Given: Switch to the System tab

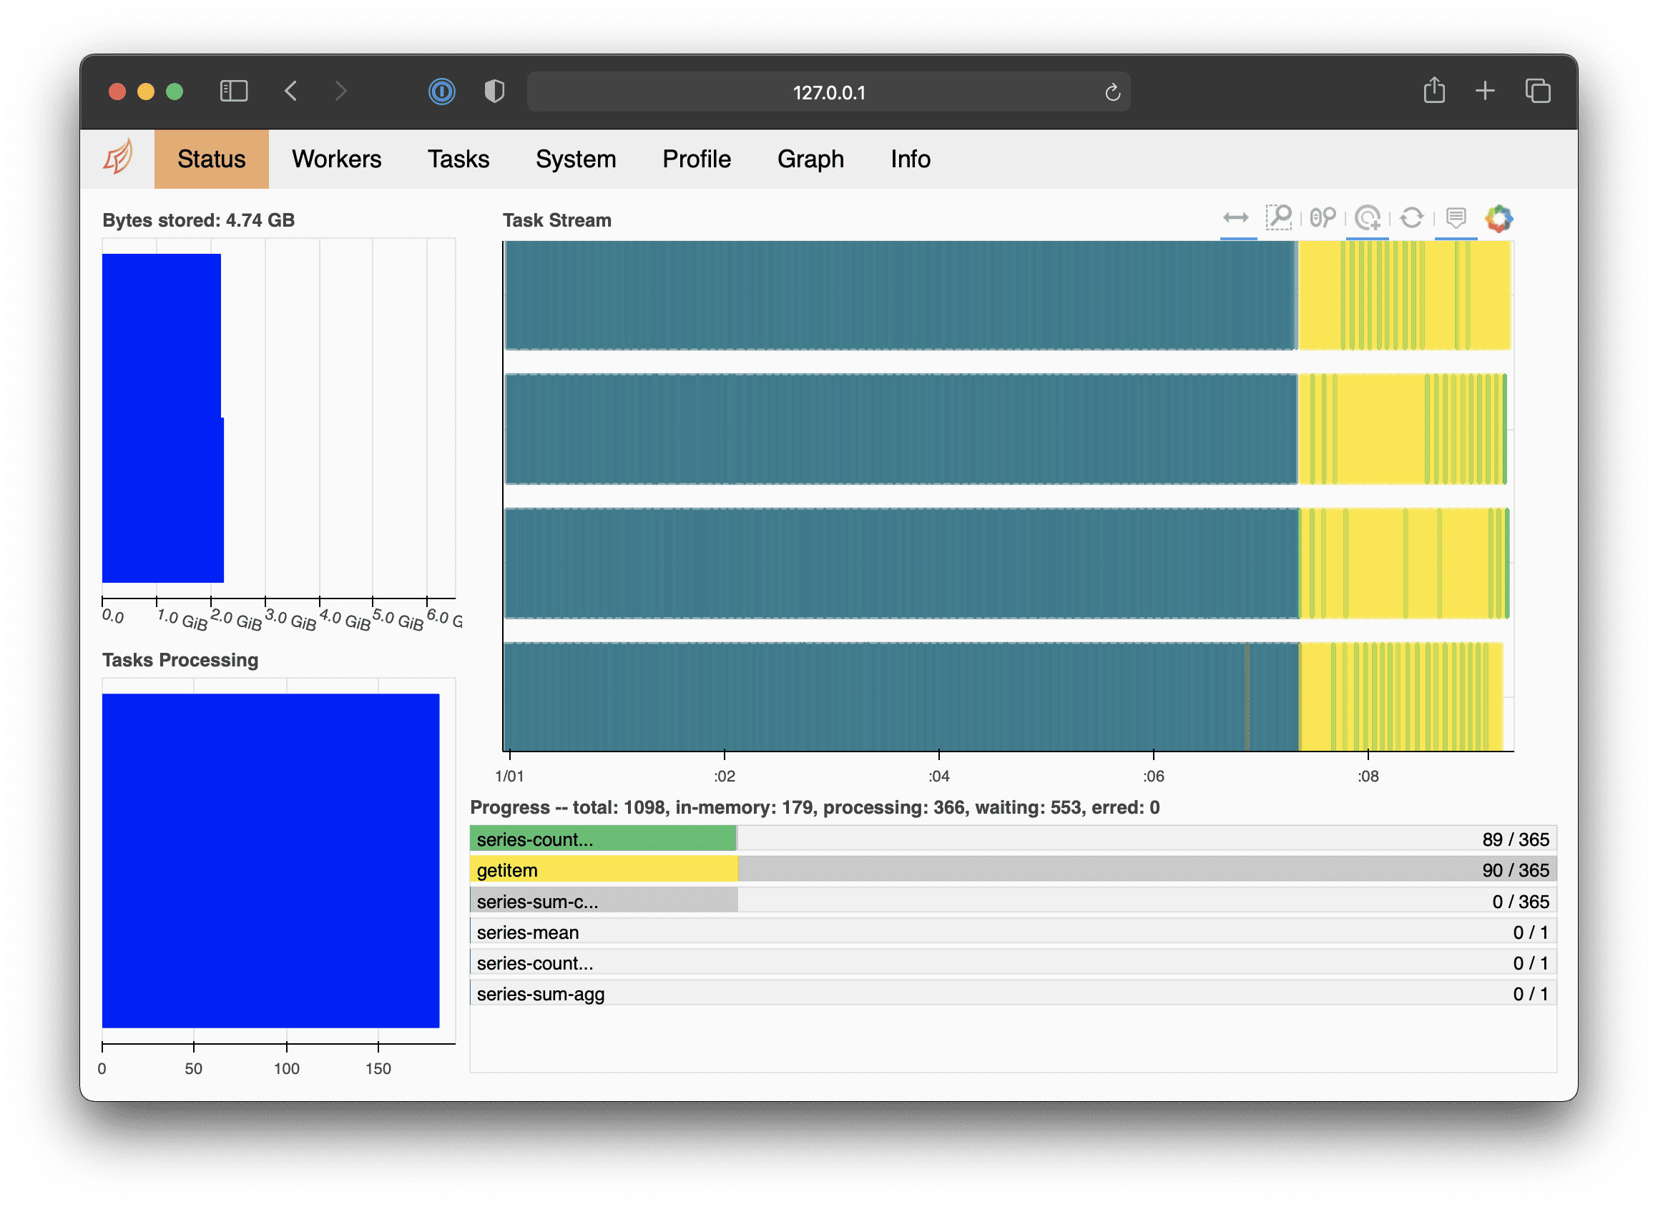Looking at the screenshot, I should [x=576, y=159].
